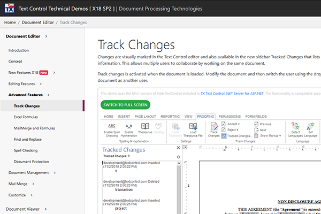Viewport: 321px width, 214px height.
Task: Switch to PAGE LAYOUT tab
Action: tap(145, 117)
